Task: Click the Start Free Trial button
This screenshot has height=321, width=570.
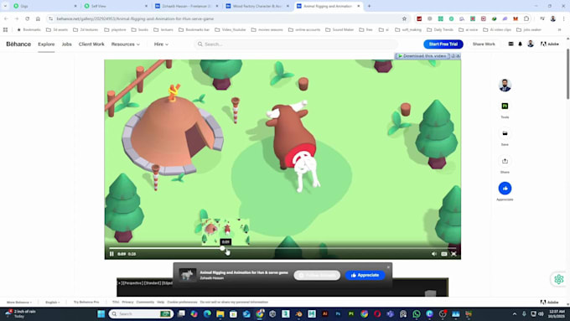Action: click(443, 44)
